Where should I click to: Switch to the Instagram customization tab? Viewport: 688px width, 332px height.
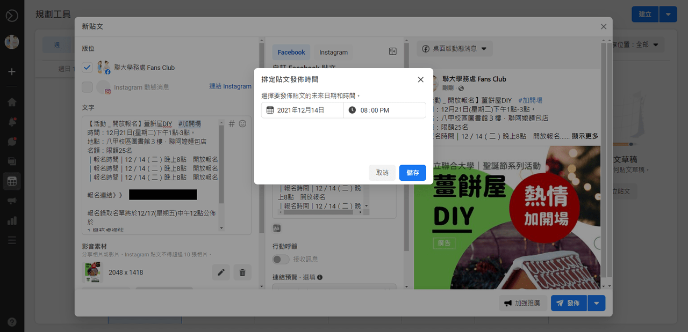[x=333, y=52]
